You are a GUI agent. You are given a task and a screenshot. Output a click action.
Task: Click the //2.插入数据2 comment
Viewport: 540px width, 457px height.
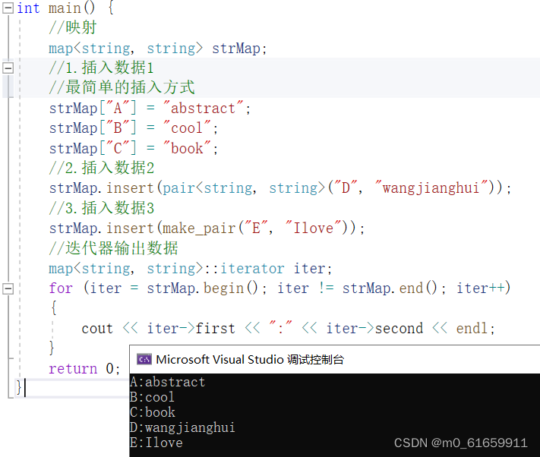101,168
